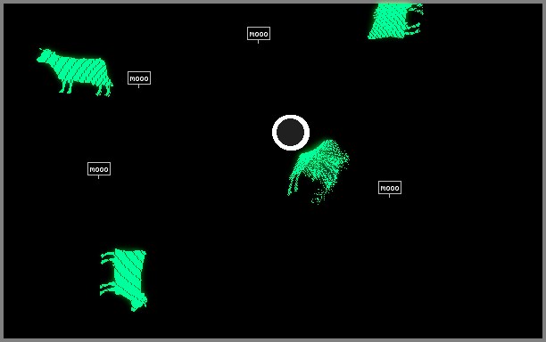Screen dimensions: 546x342
Task: Click the hind legs of the upright cow
Action: 103,88
